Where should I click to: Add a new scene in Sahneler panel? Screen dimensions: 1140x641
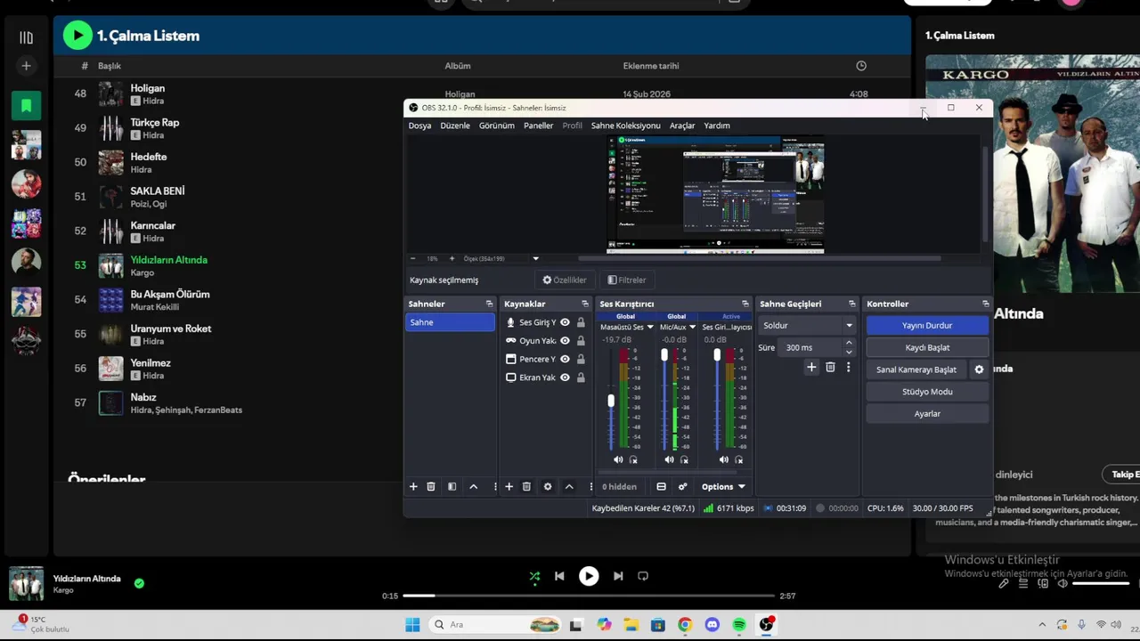(413, 486)
